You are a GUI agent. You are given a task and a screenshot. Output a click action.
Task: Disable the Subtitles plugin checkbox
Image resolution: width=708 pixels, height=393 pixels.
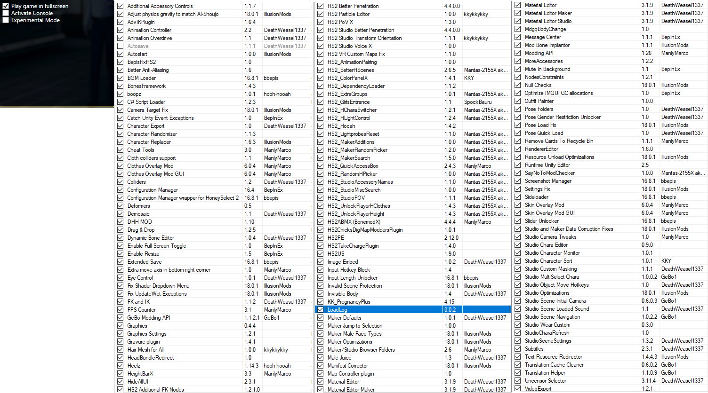518,349
